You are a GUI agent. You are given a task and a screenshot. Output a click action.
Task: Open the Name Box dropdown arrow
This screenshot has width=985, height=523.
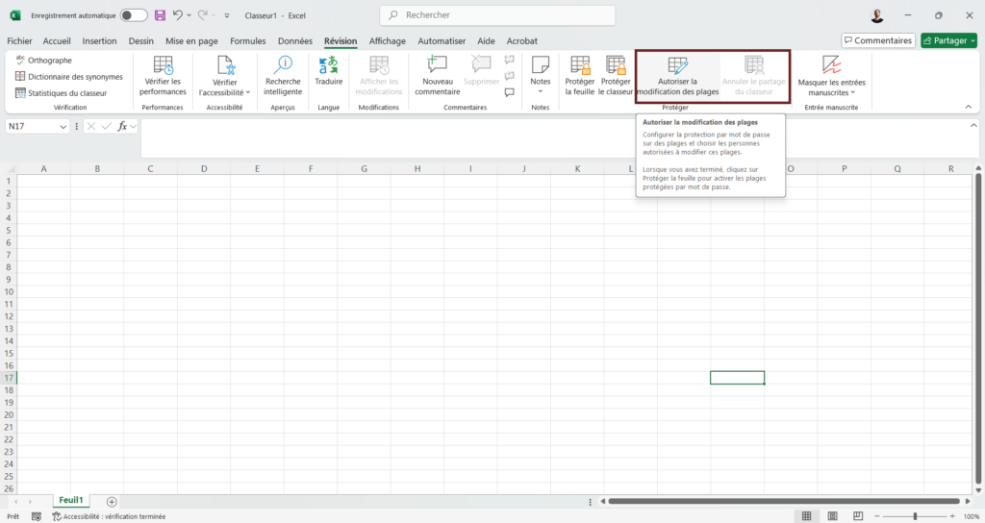tap(63, 127)
